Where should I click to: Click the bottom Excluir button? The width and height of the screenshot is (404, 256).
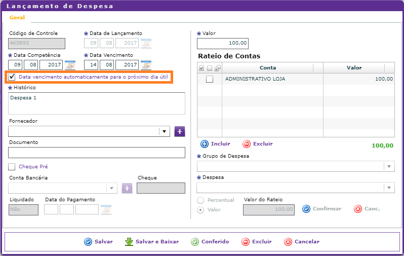pyautogui.click(x=257, y=242)
